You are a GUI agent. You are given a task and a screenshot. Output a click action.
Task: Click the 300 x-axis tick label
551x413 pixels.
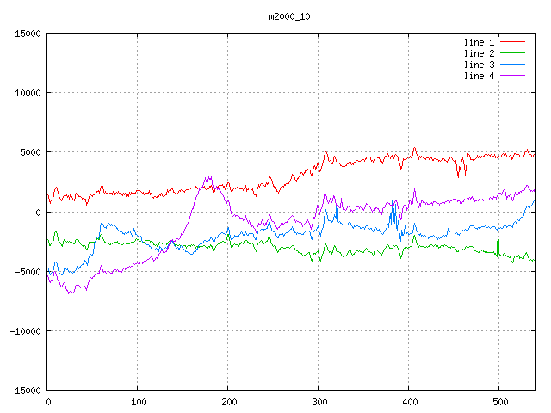(319, 402)
